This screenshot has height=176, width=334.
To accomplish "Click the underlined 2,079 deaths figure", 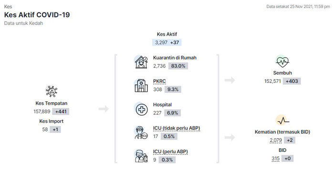I will click(276, 140).
